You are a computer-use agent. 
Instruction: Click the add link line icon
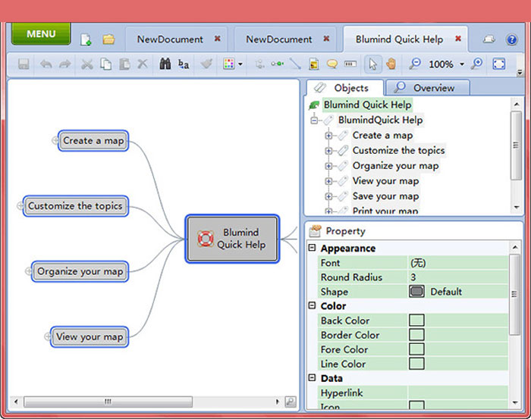click(295, 64)
